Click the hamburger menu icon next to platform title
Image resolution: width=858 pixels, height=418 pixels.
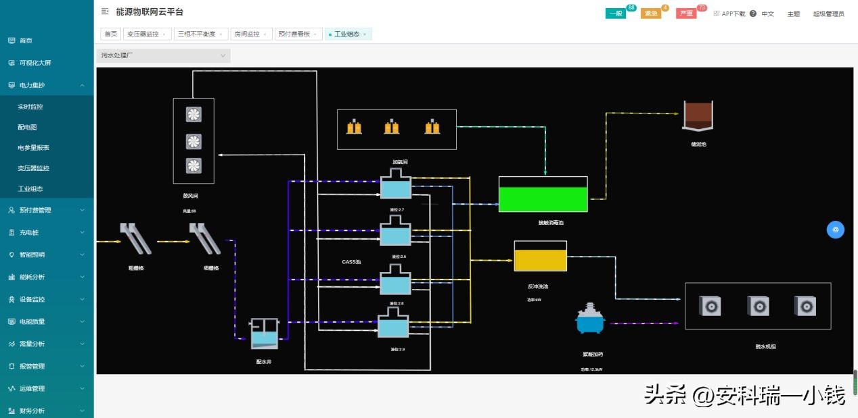pyautogui.click(x=104, y=11)
